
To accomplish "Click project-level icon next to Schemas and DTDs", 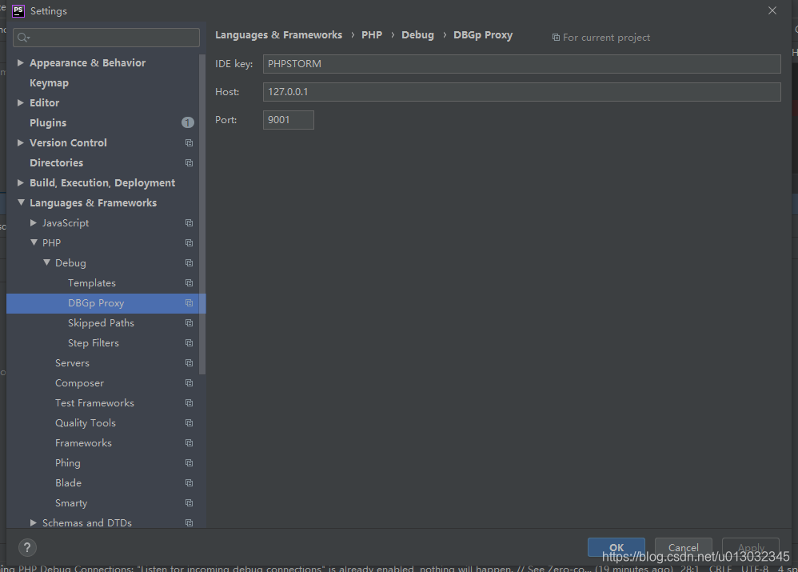I will click(189, 523).
